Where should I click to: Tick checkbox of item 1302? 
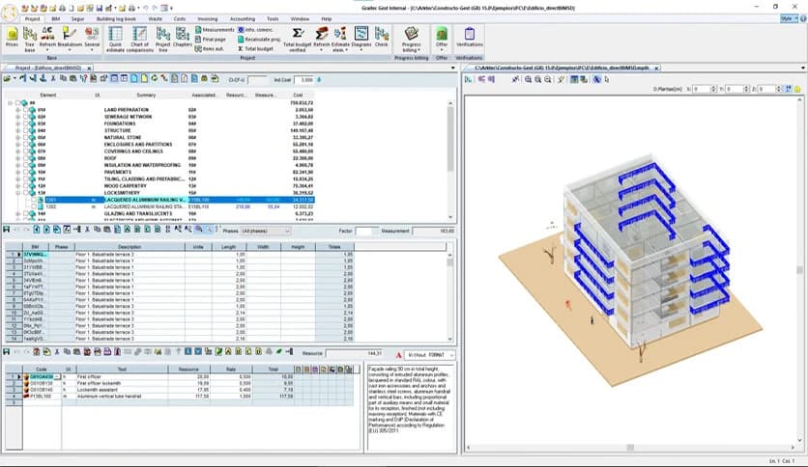point(34,206)
